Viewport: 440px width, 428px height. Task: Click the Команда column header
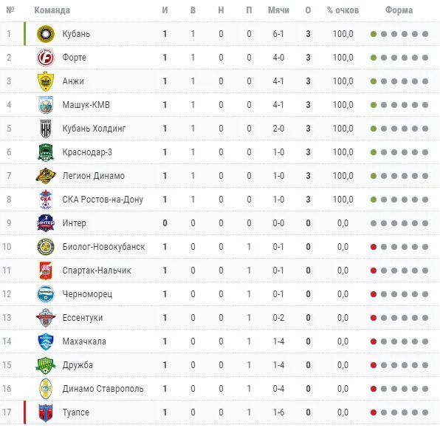tap(52, 10)
